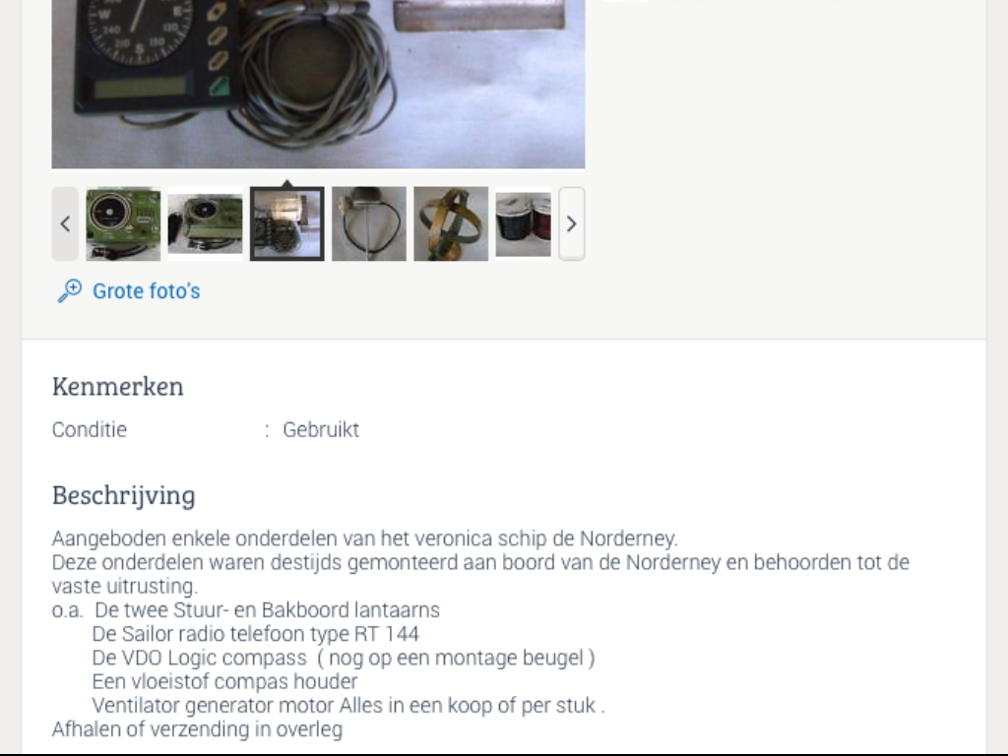Open the large main product photo
Screen dimensions: 1008x756
[x=318, y=84]
